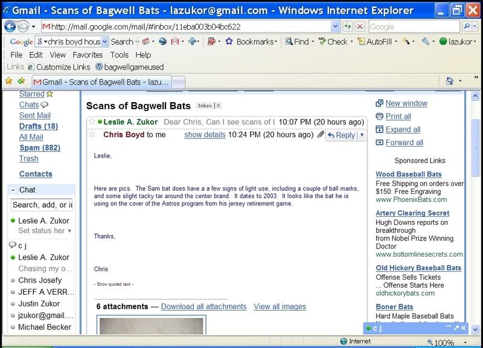Run spell Check from Google Toolbar
This screenshot has height=348, width=483.
[x=333, y=41]
